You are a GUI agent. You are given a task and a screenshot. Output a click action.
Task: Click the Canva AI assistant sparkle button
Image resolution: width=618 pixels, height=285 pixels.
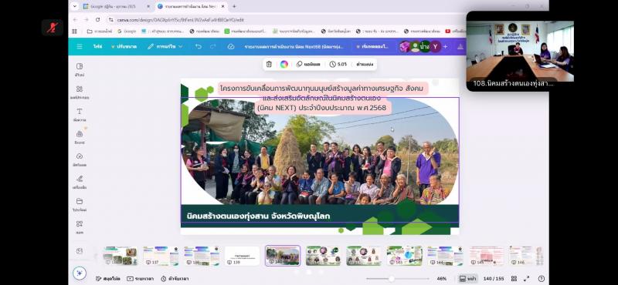[x=80, y=273]
